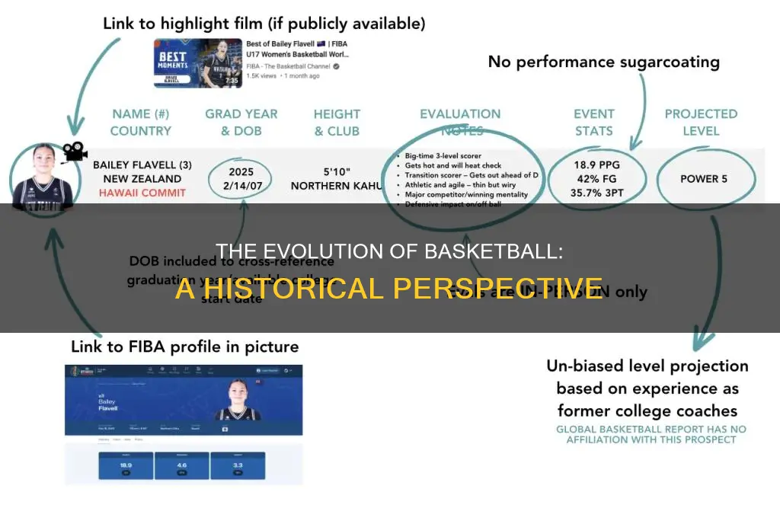Open the 'Best of Bailey Flavell' video title
The width and height of the screenshot is (780, 508).
298,49
